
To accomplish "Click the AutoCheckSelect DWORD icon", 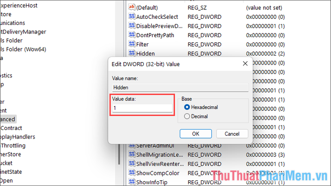I will pyautogui.click(x=132, y=16).
